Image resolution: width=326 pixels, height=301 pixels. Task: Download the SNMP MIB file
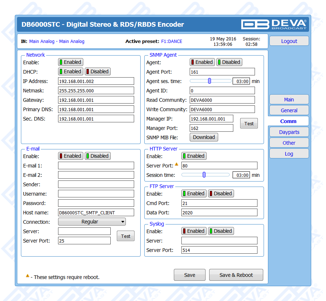(204, 137)
